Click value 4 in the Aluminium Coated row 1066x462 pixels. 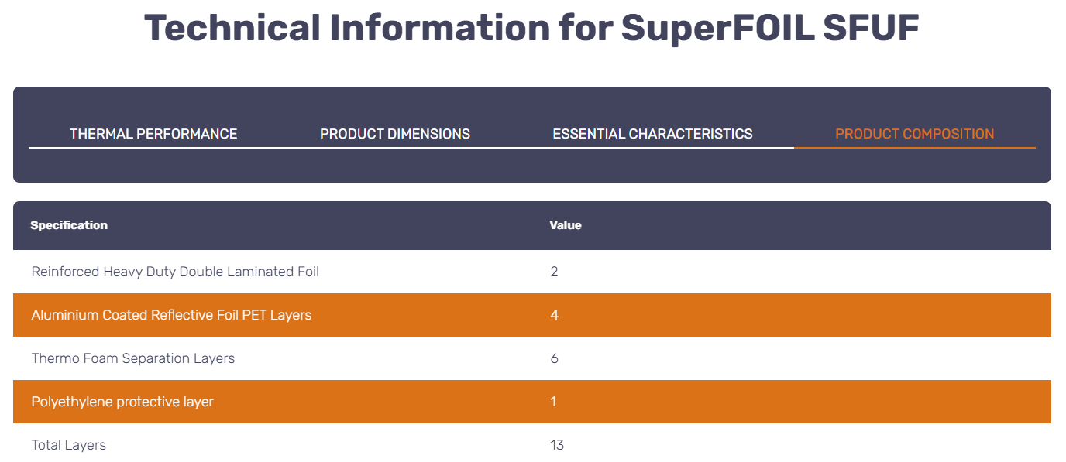click(554, 315)
